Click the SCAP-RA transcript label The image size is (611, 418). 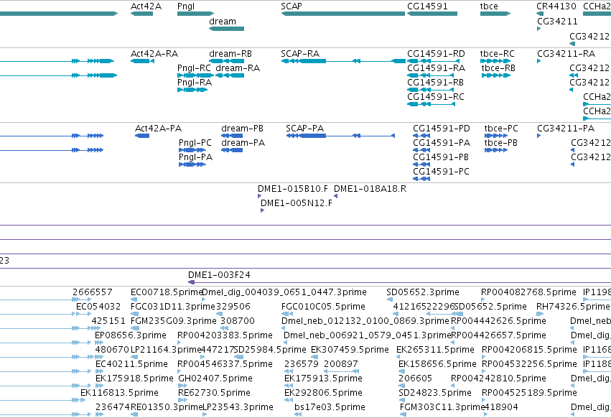pyautogui.click(x=300, y=53)
